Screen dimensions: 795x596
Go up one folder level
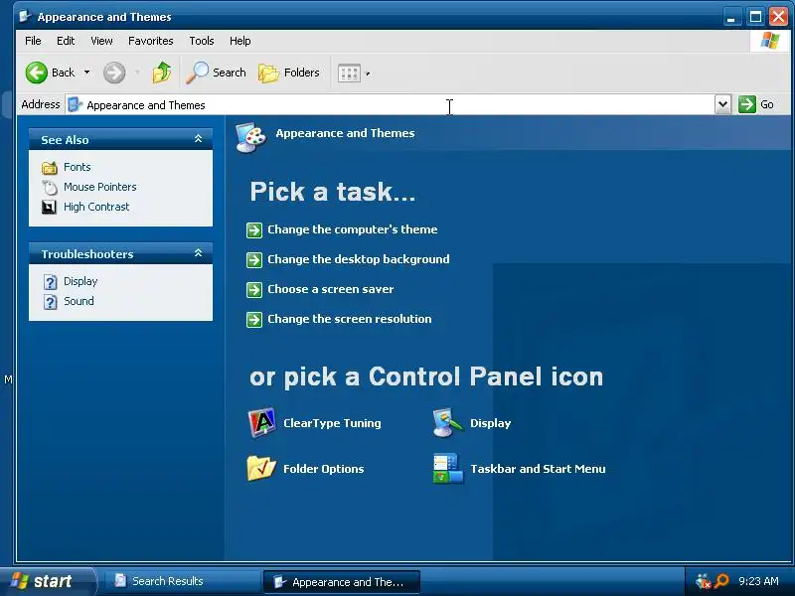point(162,73)
